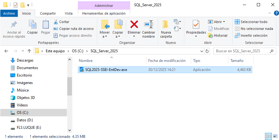
Task: Click the quick access new folder icon
Action: pos(22,5)
